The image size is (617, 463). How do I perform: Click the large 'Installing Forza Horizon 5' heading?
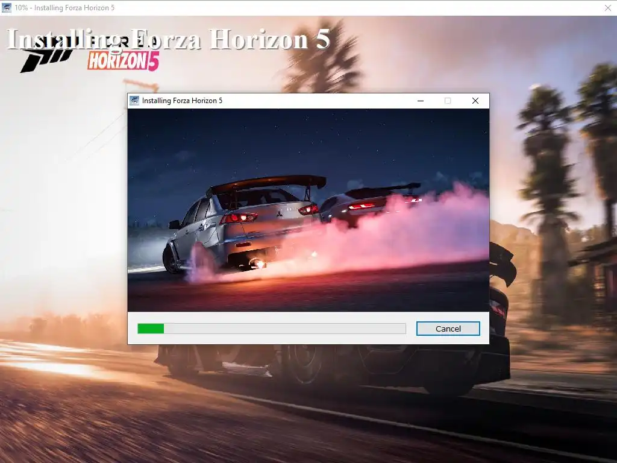169,39
